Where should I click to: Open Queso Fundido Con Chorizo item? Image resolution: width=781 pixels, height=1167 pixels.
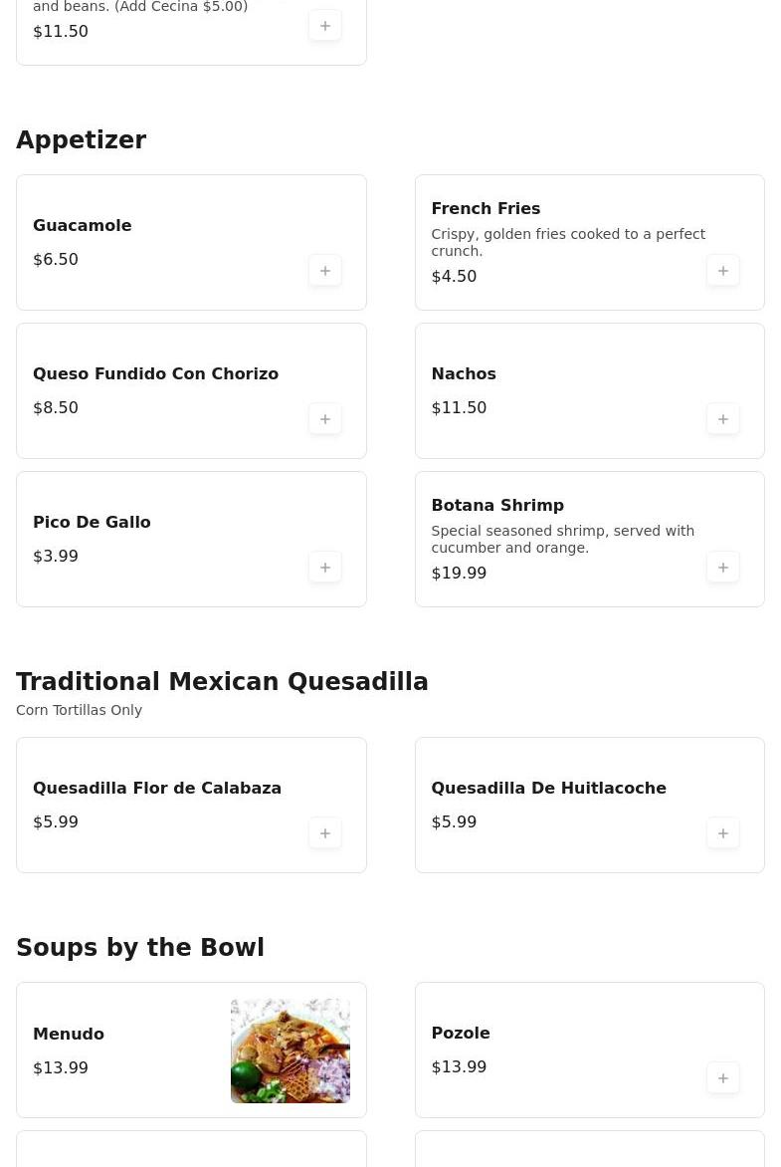(x=155, y=374)
